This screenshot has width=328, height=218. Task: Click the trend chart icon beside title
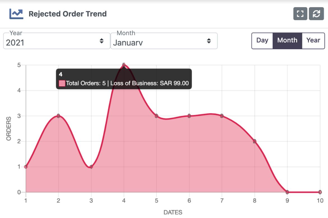pyautogui.click(x=16, y=14)
